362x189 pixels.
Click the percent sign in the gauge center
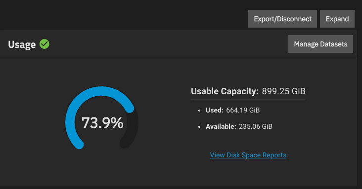tap(117, 122)
